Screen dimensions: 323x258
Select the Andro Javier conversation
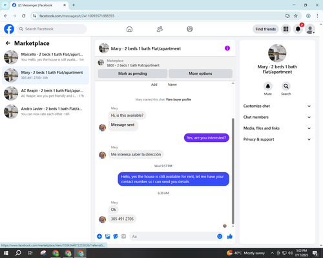45,112
